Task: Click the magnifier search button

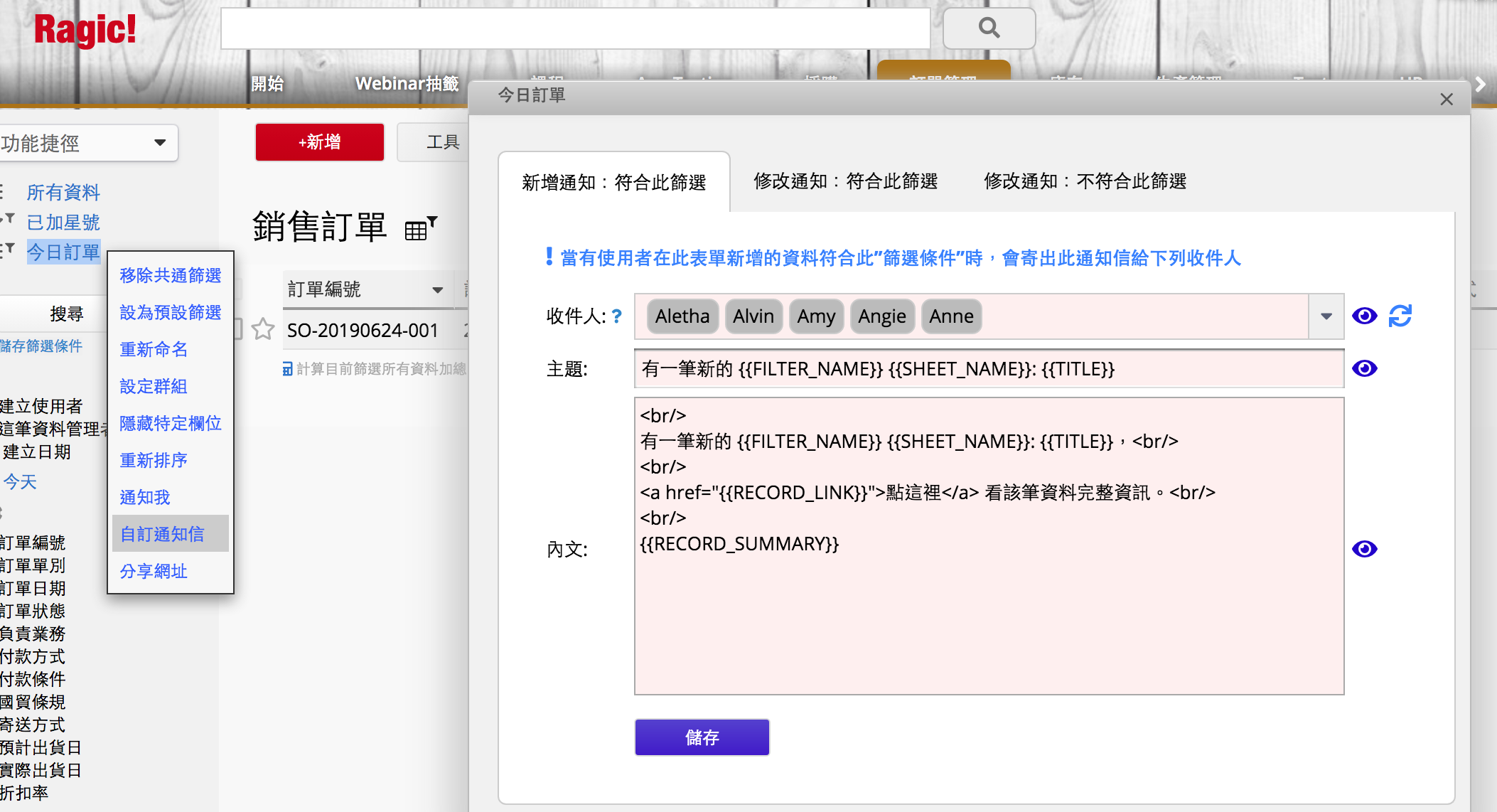Action: point(989,28)
